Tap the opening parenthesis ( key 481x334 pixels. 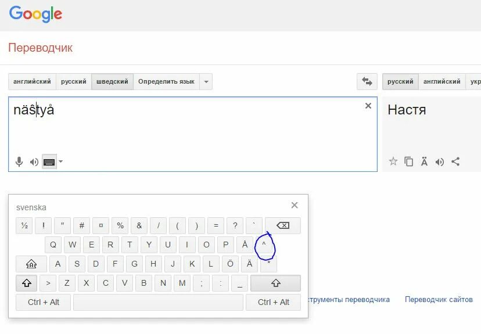pos(177,226)
